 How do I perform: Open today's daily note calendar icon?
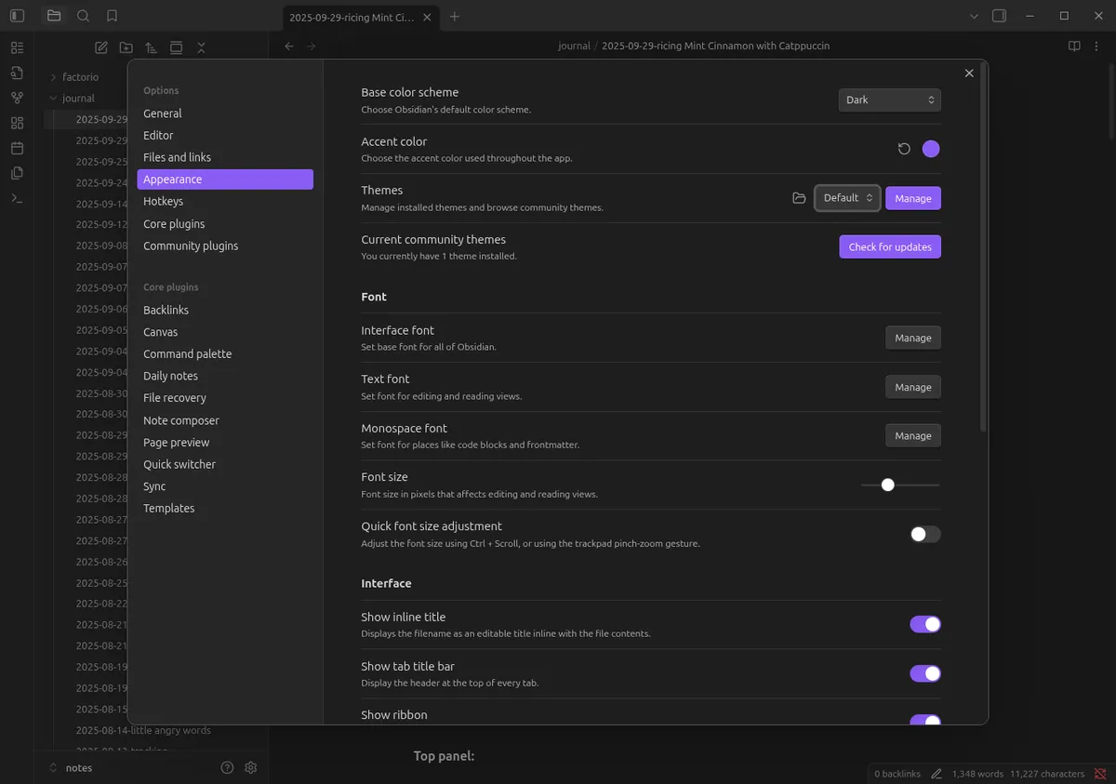coord(17,148)
